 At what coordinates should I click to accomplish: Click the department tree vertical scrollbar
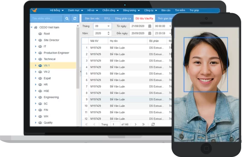(x=78, y=58)
